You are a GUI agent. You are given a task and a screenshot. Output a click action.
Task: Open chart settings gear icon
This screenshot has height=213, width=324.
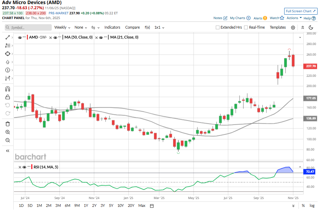[x=293, y=28]
